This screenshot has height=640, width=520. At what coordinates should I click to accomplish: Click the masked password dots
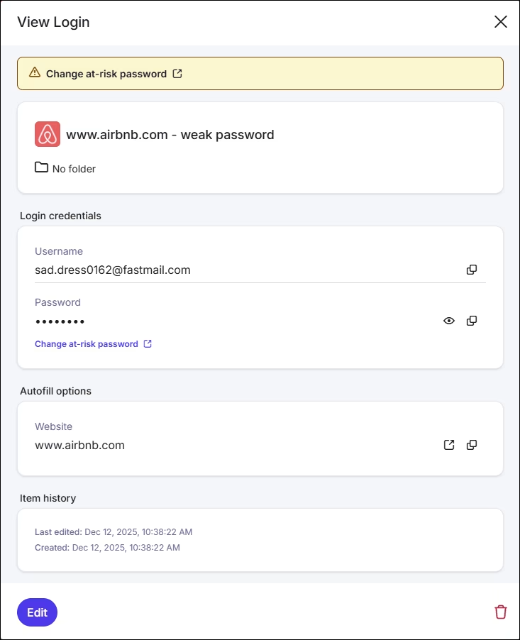point(60,321)
